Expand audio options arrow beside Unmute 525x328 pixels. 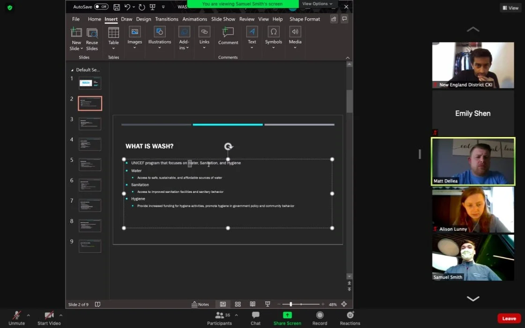click(29, 315)
